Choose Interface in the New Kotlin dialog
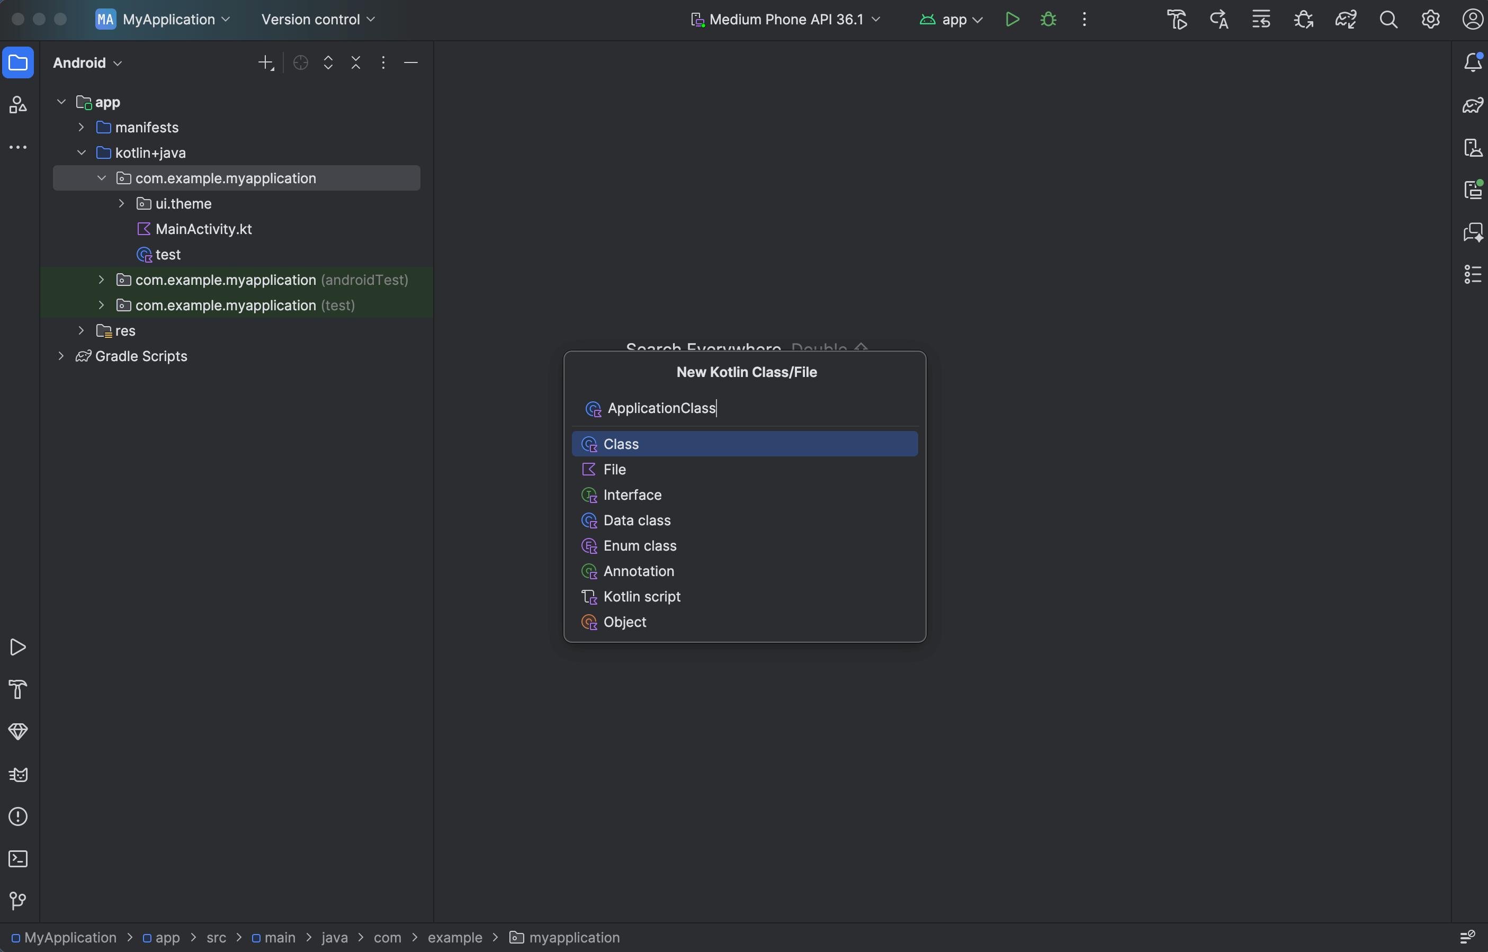 (632, 495)
